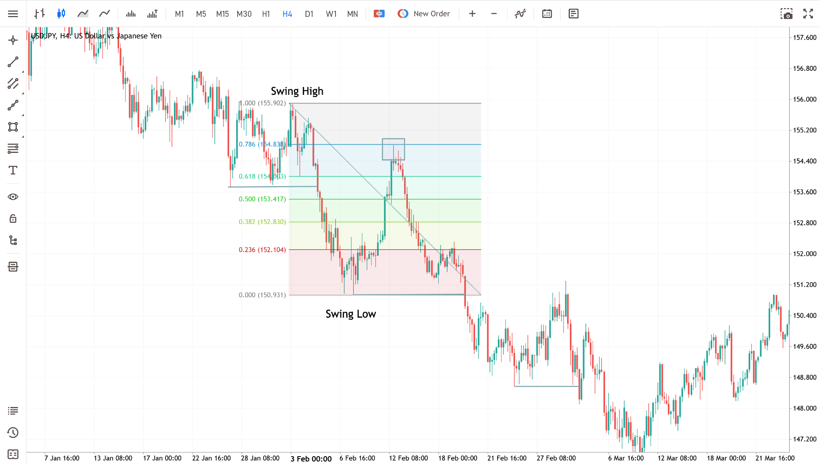The height and width of the screenshot is (465, 819).
Task: Select the M30 timeframe
Action: (x=244, y=14)
